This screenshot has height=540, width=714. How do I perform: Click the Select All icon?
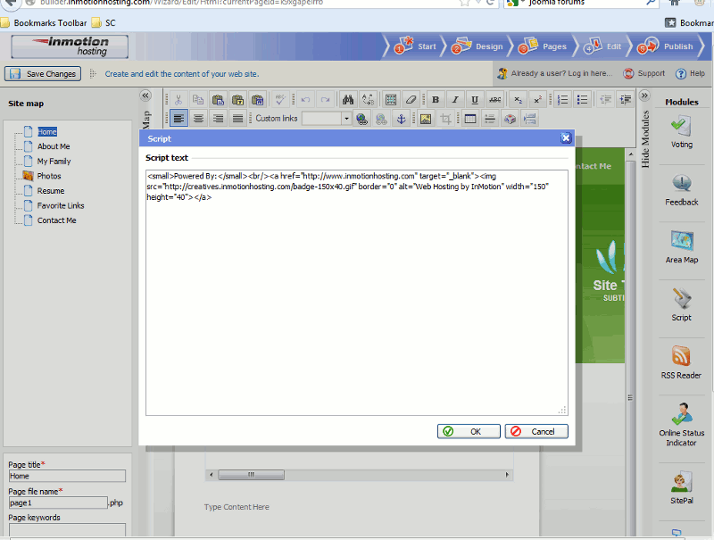(x=391, y=100)
